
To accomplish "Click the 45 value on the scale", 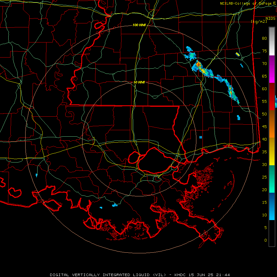I will point(264,127).
